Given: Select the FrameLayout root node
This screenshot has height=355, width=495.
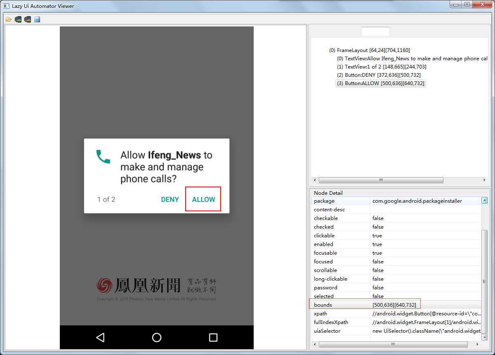Looking at the screenshot, I should point(370,50).
